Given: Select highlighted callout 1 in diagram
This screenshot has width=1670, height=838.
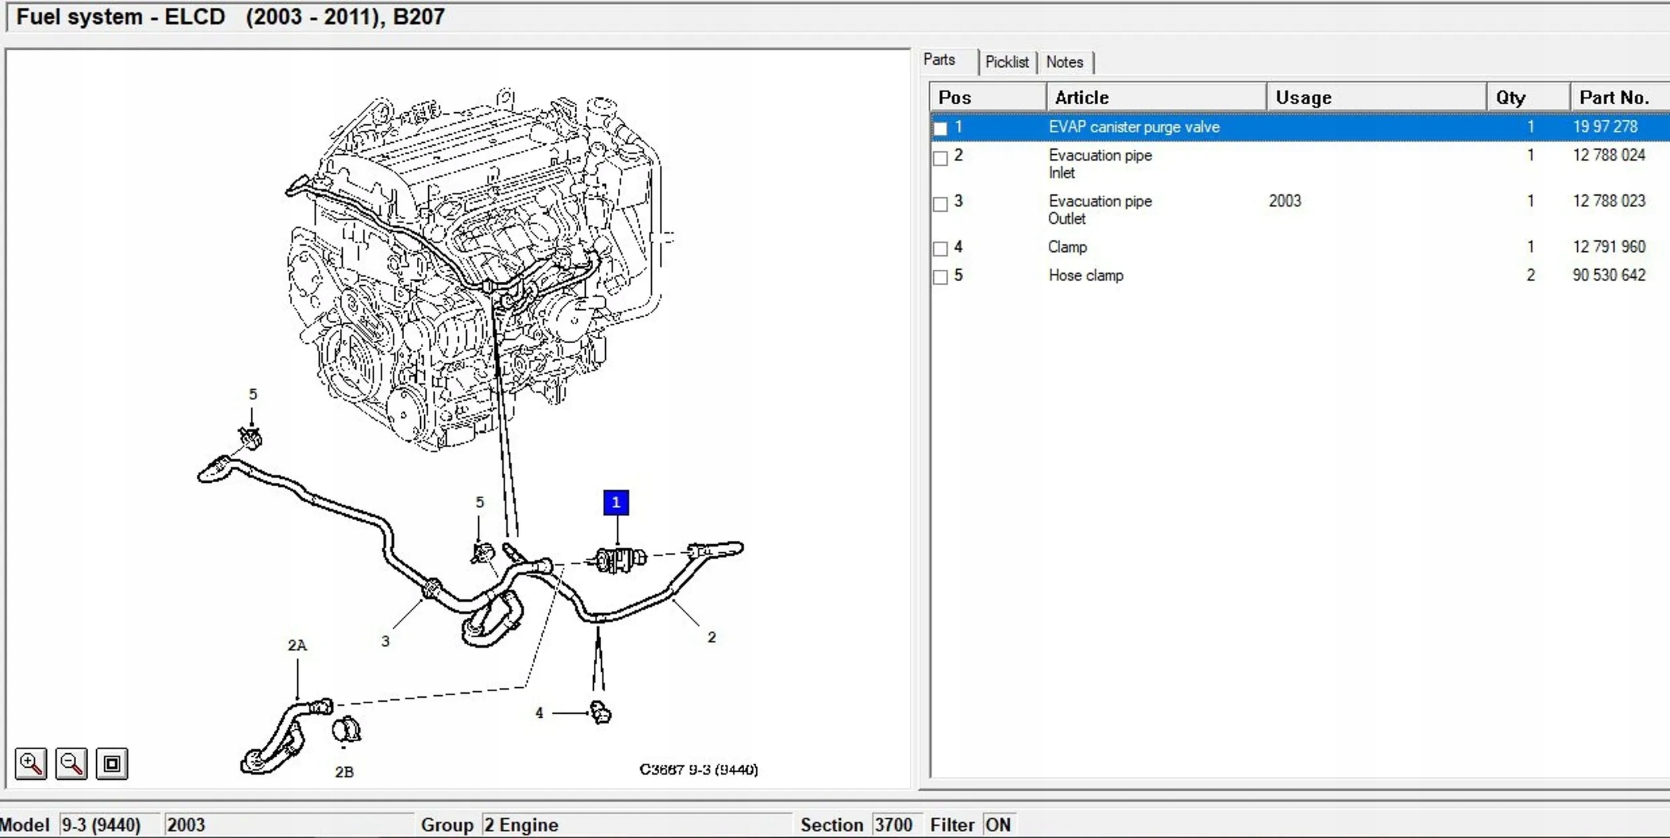Looking at the screenshot, I should point(616,503).
